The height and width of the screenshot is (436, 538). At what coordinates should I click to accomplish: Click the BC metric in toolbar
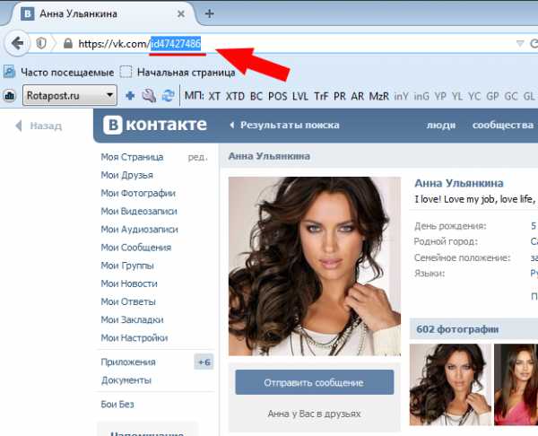[x=256, y=96]
